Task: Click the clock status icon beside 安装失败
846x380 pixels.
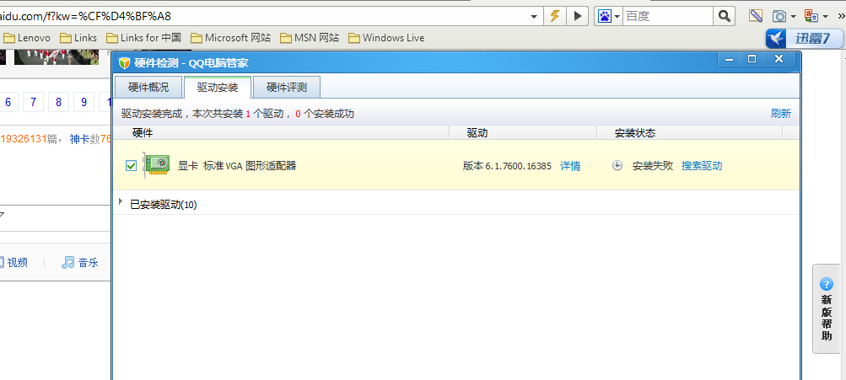Action: click(617, 165)
